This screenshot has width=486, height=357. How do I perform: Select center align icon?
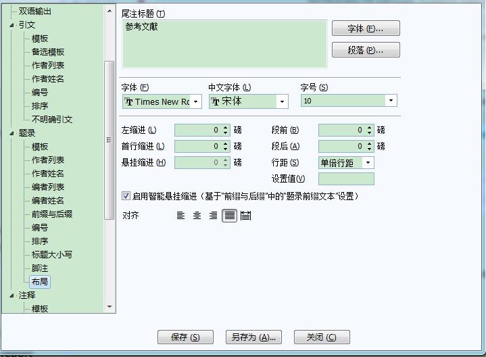pyautogui.click(x=197, y=215)
